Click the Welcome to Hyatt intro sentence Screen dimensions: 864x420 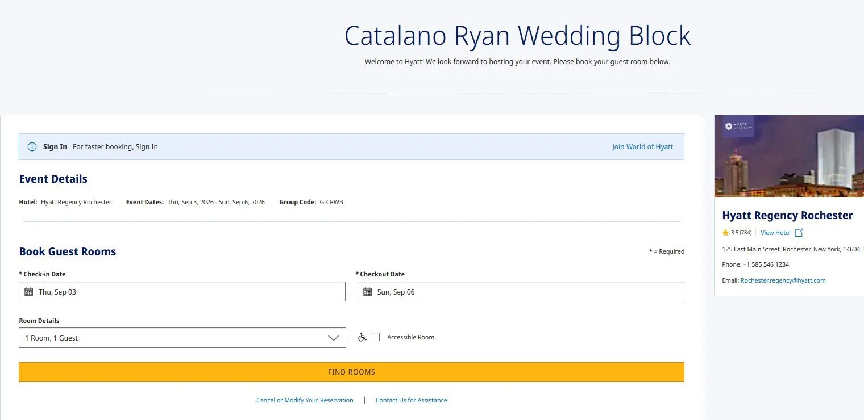pos(517,62)
